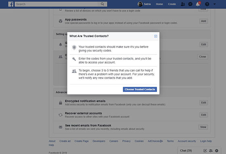
Task: Open the Careers footer link
Action: click(x=114, y=141)
